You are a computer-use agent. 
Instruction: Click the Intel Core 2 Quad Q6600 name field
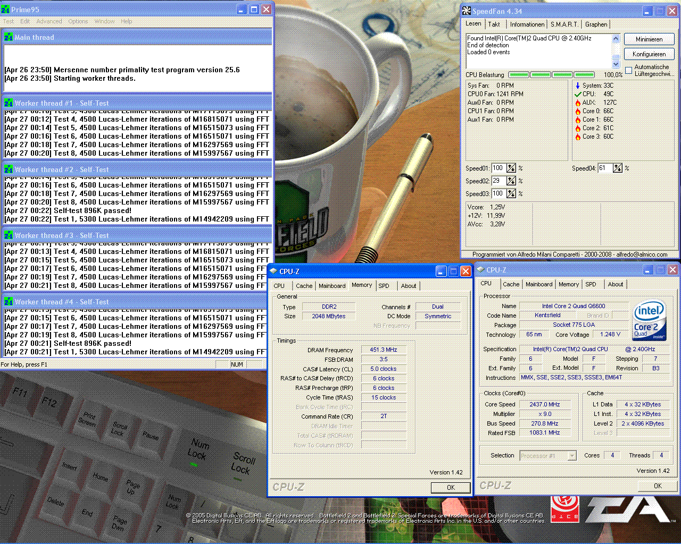[x=574, y=306]
